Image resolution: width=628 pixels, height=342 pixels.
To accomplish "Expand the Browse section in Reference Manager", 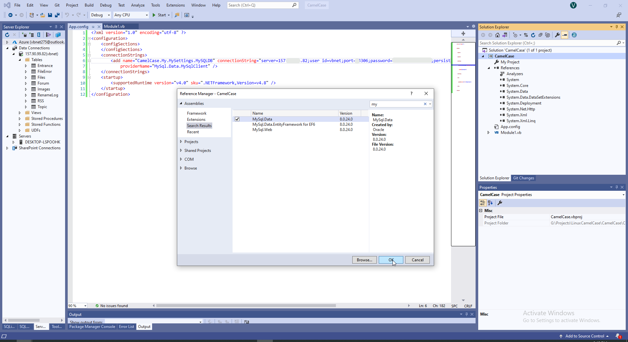I will point(181,168).
